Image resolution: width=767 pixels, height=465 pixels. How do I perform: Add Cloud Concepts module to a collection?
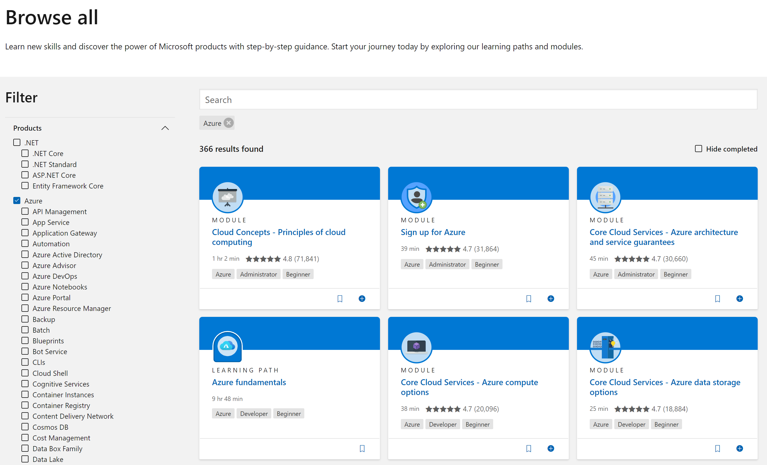coord(362,299)
